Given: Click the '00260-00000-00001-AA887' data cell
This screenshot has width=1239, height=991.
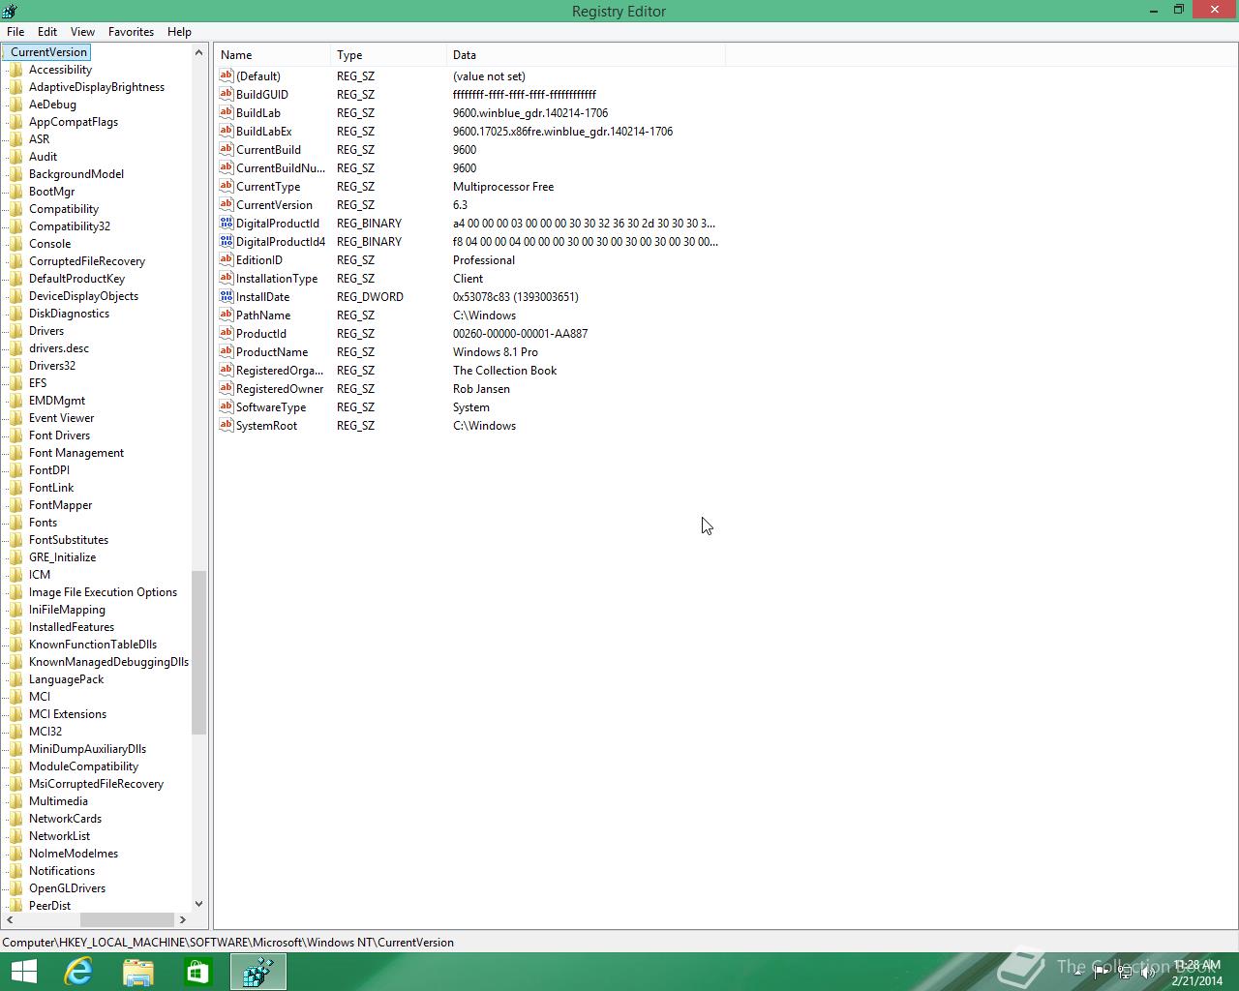Looking at the screenshot, I should coord(520,333).
